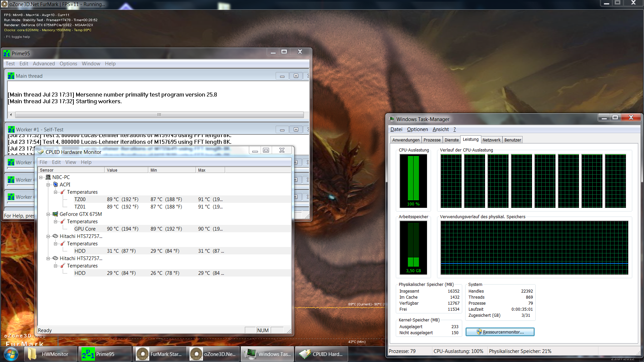Collapse first Hitachi Temperatures node
644x362 pixels.
(56, 244)
